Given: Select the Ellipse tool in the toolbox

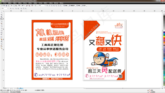Looking at the screenshot, I should [x=1, y=28].
